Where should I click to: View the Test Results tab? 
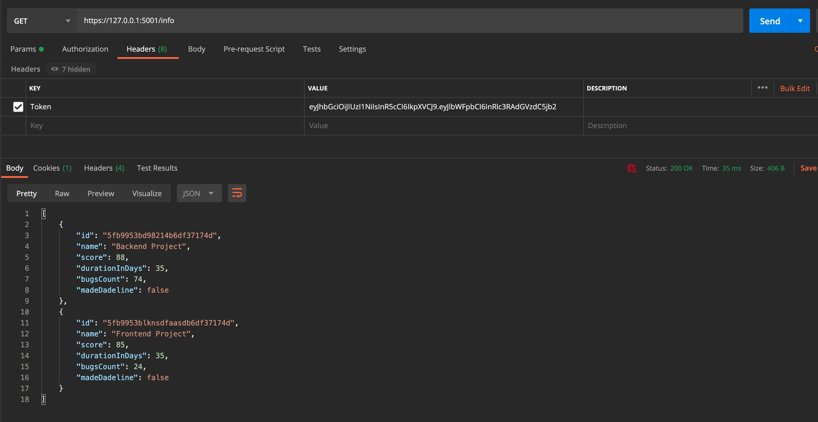pyautogui.click(x=157, y=168)
